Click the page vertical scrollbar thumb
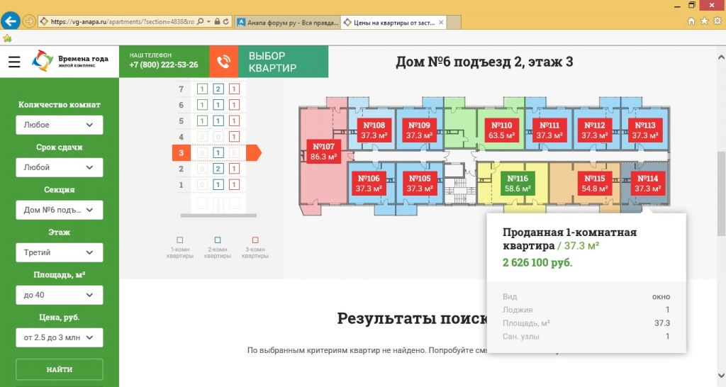Image resolution: width=726 pixels, height=387 pixels. click(721, 194)
